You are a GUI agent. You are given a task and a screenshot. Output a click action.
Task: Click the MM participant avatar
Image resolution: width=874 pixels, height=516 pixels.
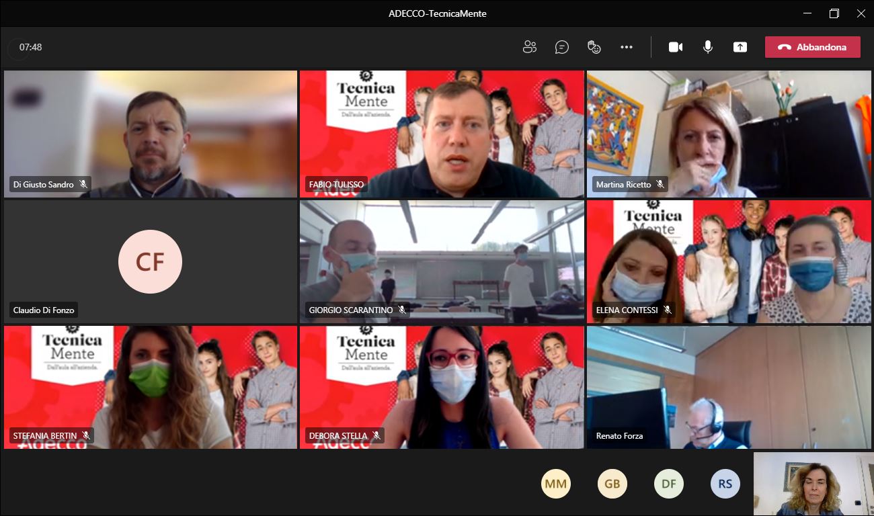point(556,484)
